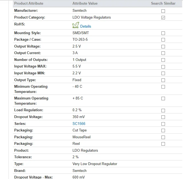Click the Manufacturer: label
This screenshot has height=179, width=183.
point(26,10)
